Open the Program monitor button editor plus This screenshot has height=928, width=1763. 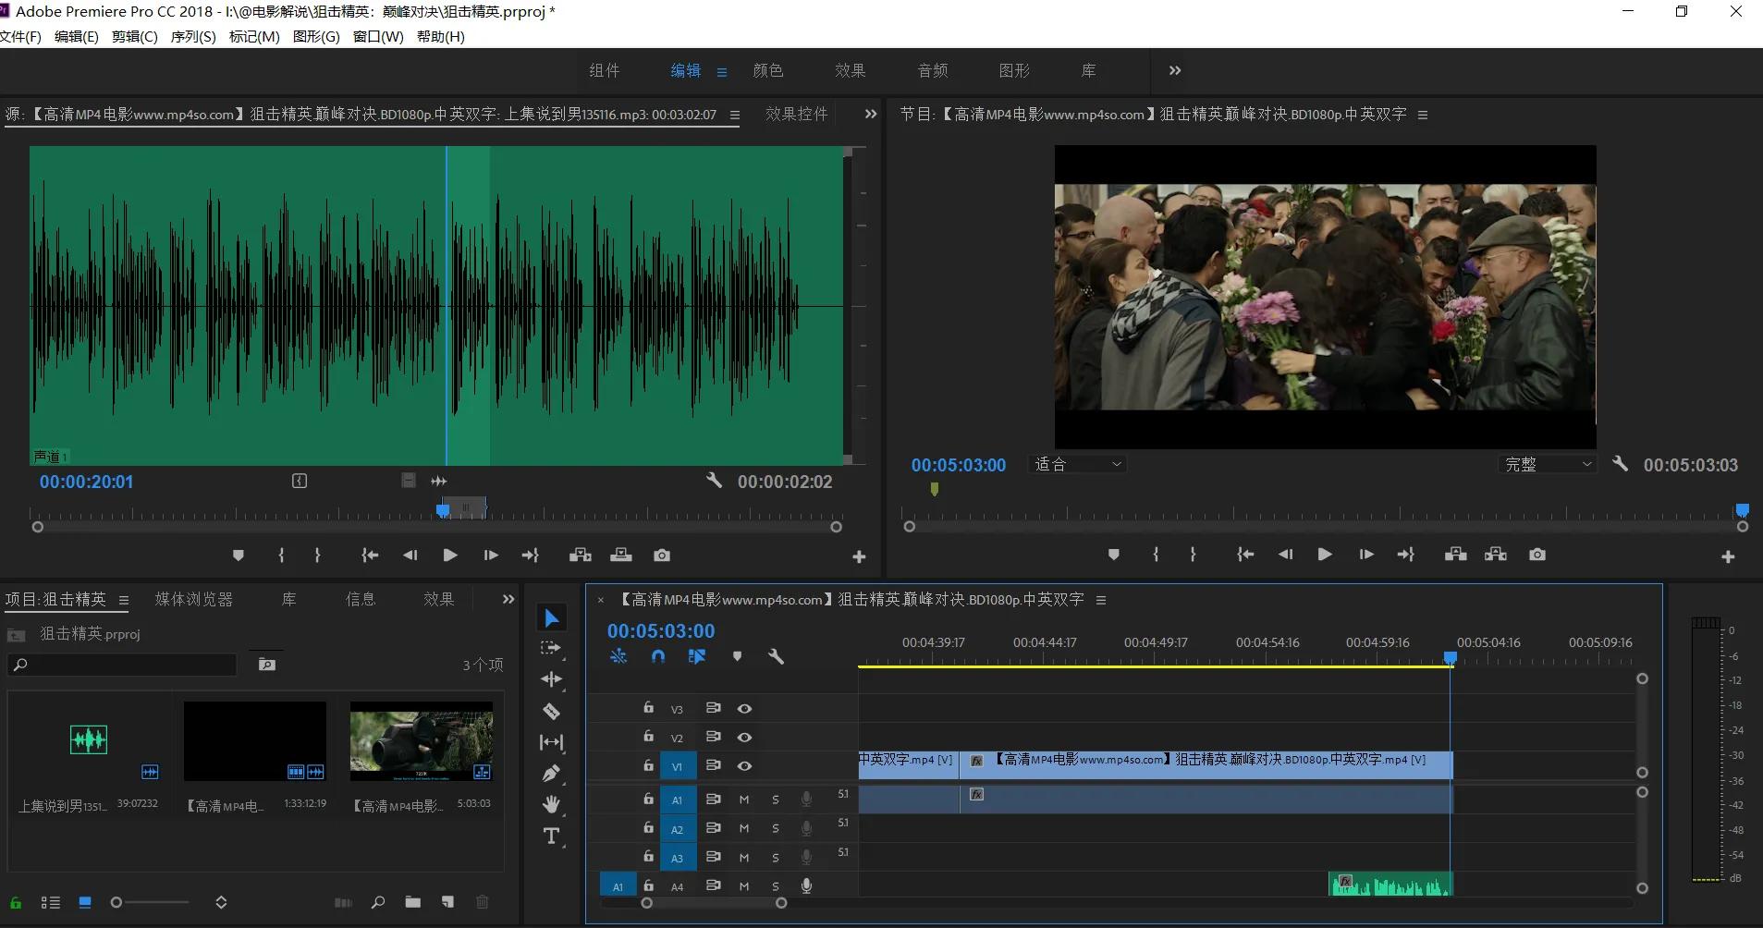1728,556
